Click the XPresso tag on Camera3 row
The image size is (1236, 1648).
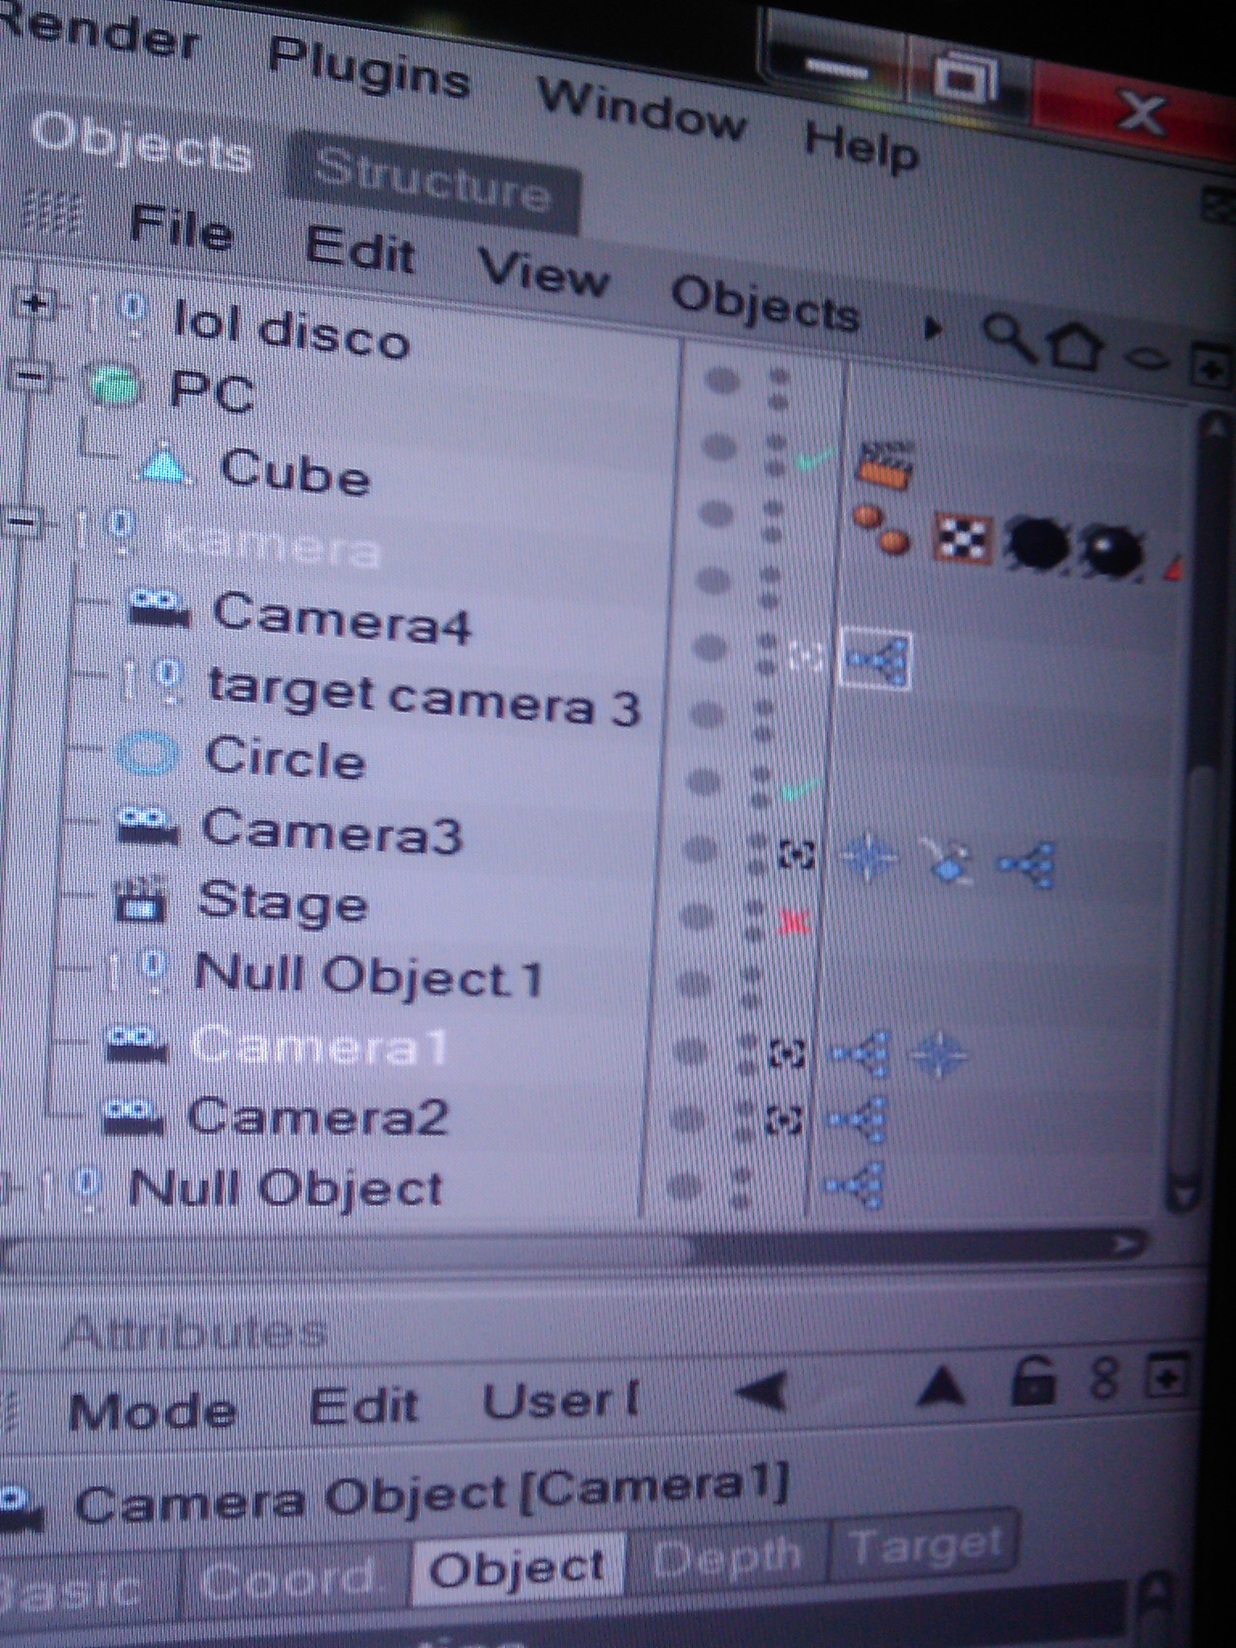click(1027, 866)
